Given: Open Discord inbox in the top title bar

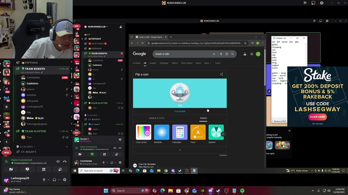Looking at the screenshot, I should pos(313,3).
